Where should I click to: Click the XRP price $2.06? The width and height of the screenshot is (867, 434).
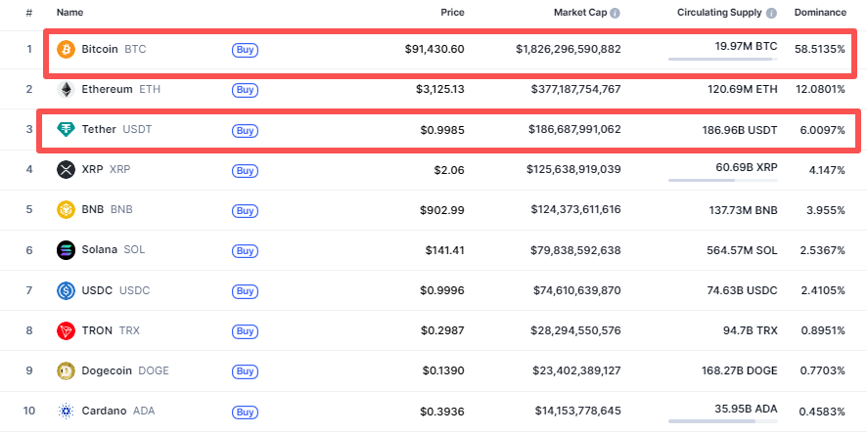click(x=449, y=169)
